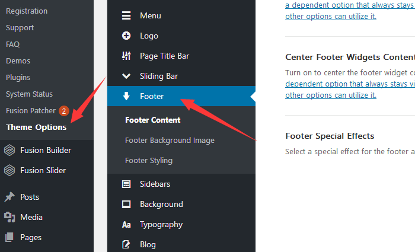Click the Logo plus-circle icon
Screen dimensions: 415x252
point(126,36)
